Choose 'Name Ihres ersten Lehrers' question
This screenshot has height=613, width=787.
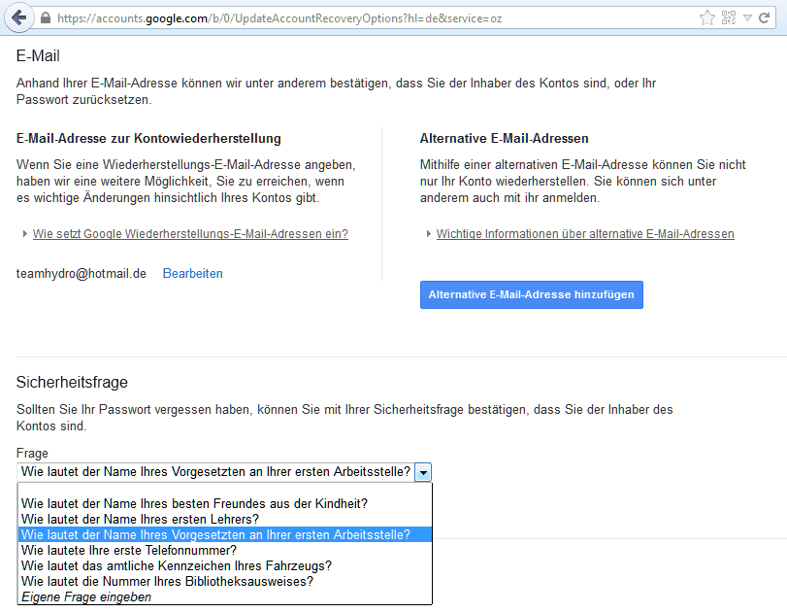click(225, 519)
